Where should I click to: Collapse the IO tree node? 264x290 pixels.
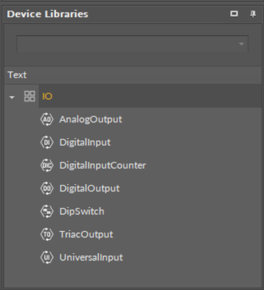12,97
